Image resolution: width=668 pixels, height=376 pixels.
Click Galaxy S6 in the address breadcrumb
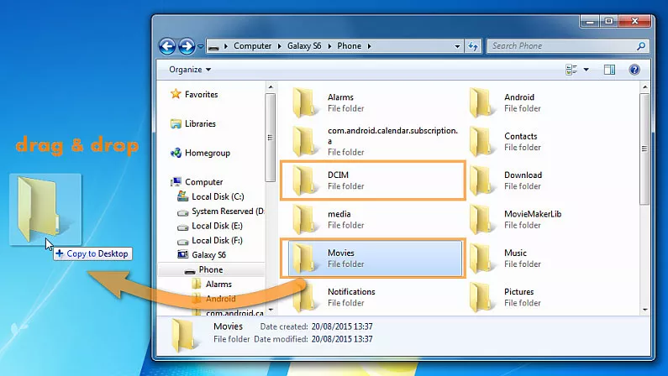(x=306, y=46)
